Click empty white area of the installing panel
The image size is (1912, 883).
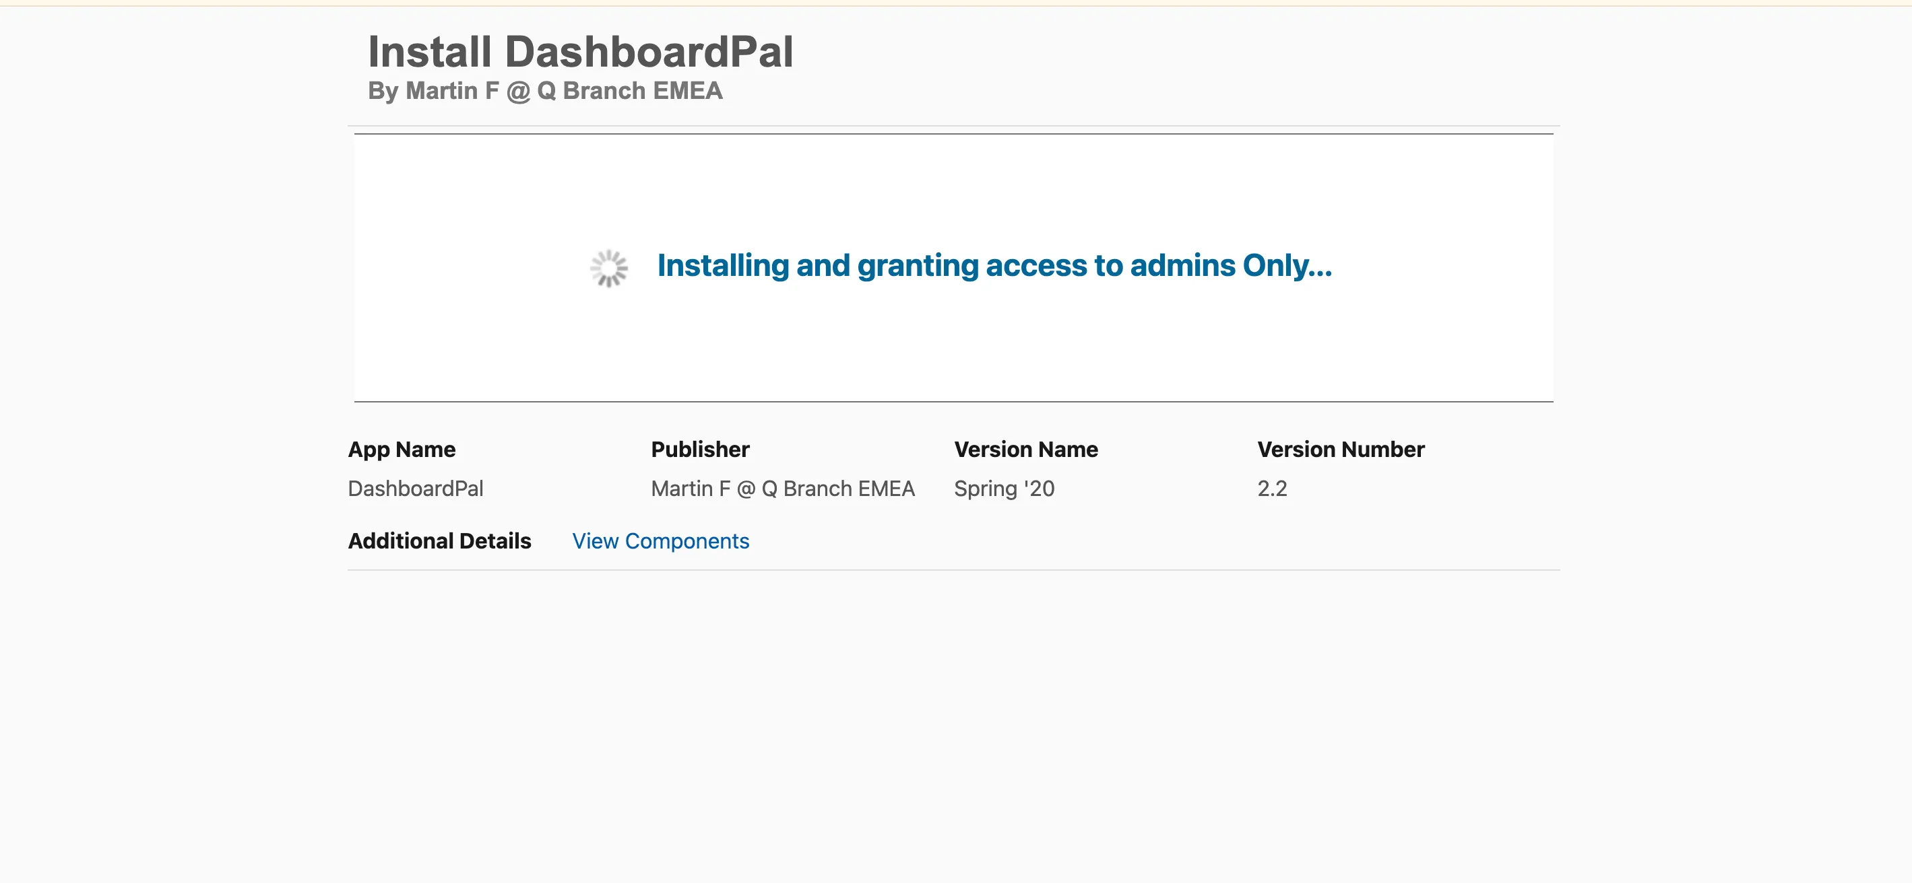tap(953, 349)
